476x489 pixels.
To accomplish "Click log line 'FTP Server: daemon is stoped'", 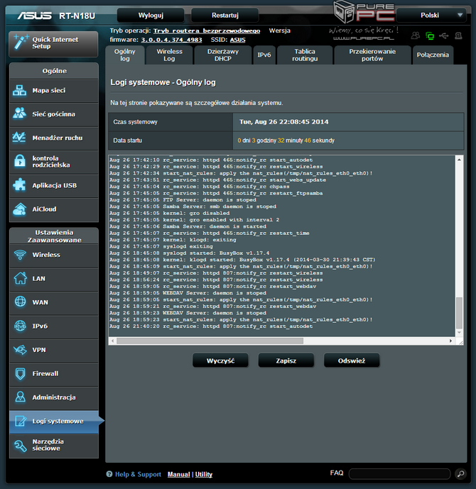I will click(183, 200).
